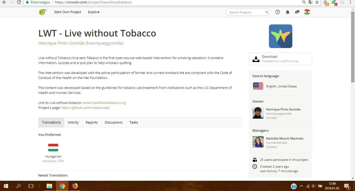Click the 'Biztonságos' secure site indicator
The width and height of the screenshot is (355, 191).
coord(38,2)
